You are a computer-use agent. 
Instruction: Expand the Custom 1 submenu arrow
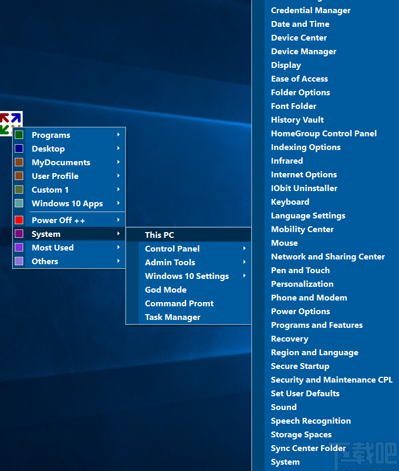coord(119,189)
